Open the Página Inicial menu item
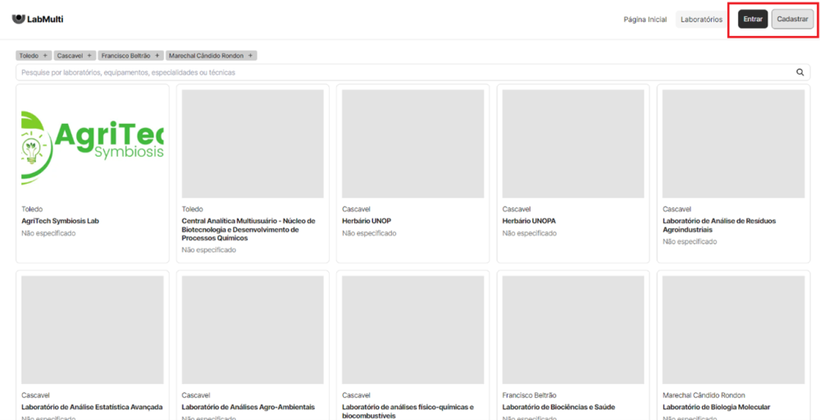 pos(645,20)
